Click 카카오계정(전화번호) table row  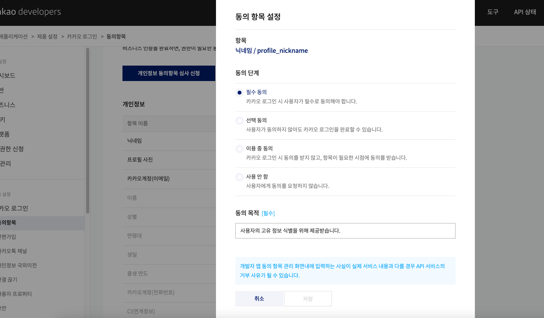169,293
